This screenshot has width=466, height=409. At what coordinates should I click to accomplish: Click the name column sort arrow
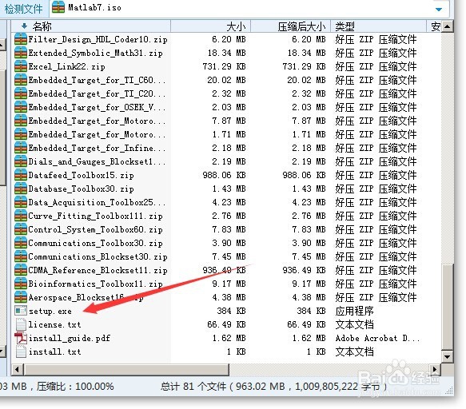click(24, 26)
